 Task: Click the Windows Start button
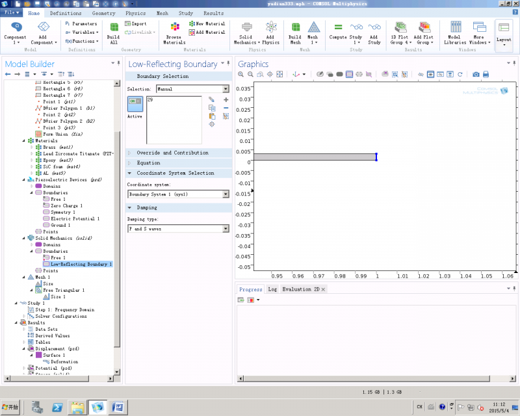11,407
